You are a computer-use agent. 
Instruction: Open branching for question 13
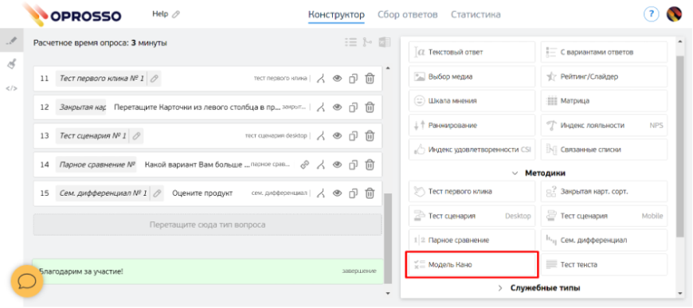coord(322,135)
